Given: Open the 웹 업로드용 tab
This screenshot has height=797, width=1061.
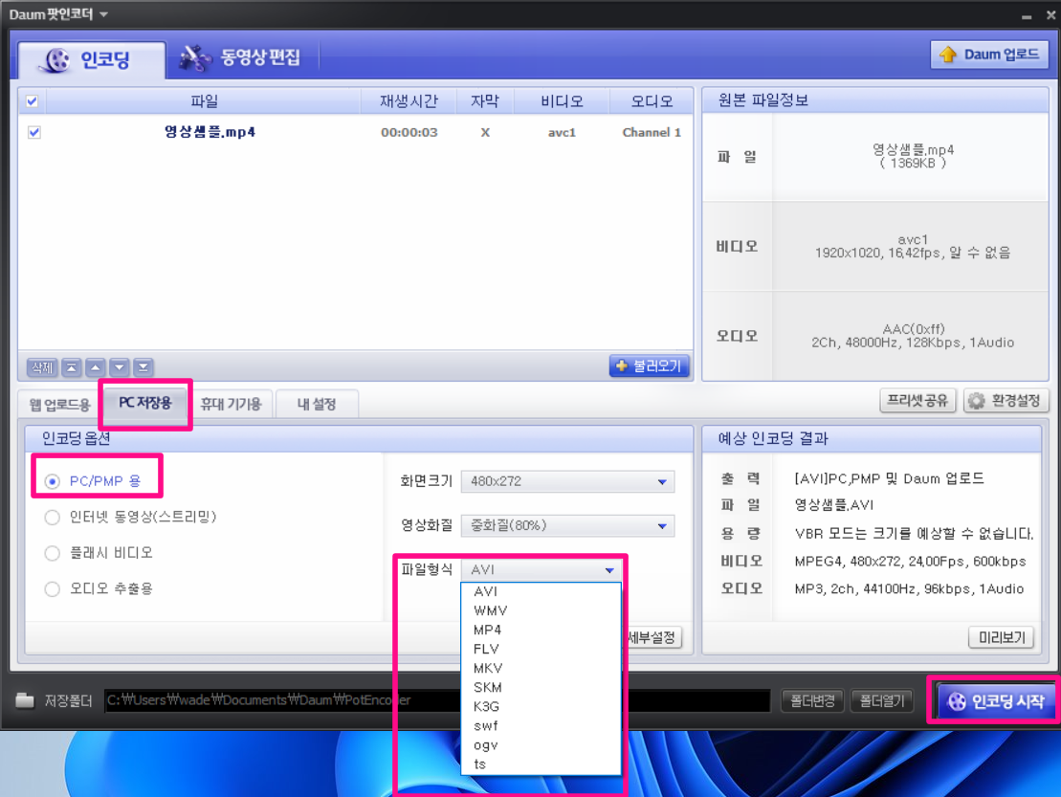Looking at the screenshot, I should [59, 405].
